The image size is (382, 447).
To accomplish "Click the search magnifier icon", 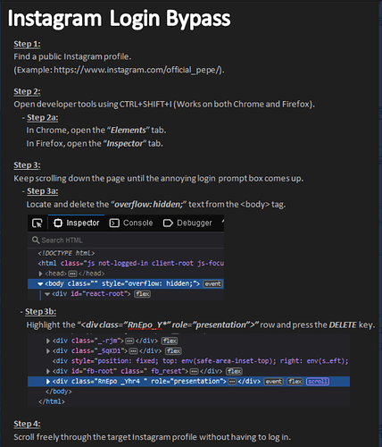I will click(x=36, y=240).
